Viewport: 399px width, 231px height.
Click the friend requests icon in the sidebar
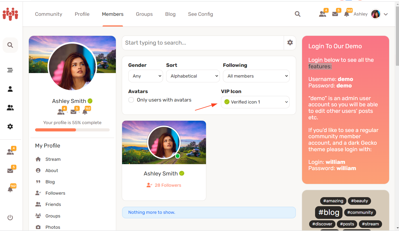tap(10, 151)
